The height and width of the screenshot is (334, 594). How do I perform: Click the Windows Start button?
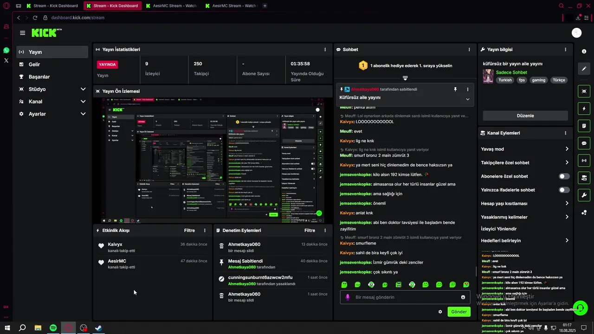coord(7,328)
